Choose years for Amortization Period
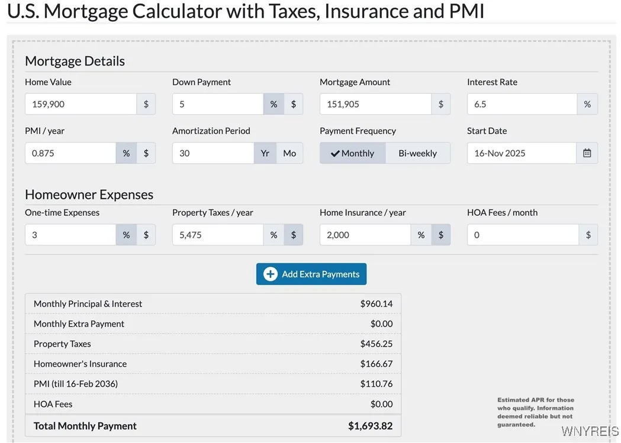The height and width of the screenshot is (443, 621). [265, 153]
